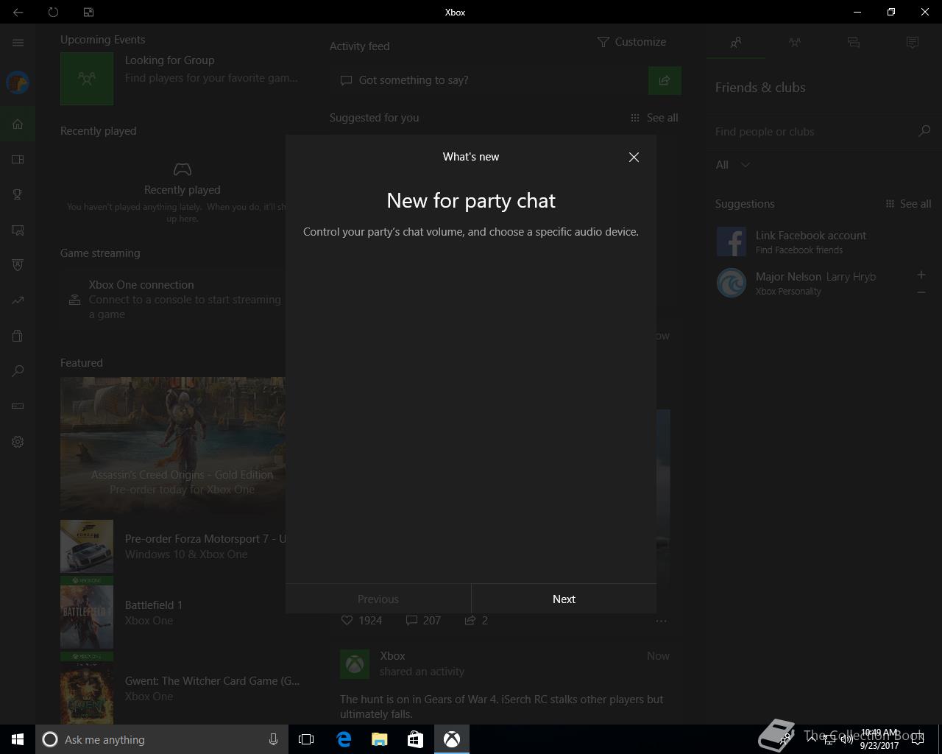Refresh the Xbox app

point(53,12)
